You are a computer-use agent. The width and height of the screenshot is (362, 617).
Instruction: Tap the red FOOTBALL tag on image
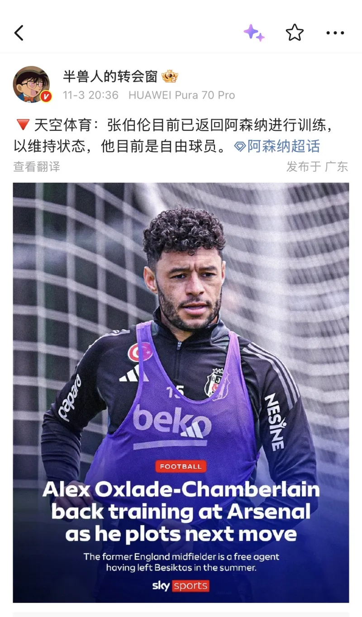tap(181, 466)
